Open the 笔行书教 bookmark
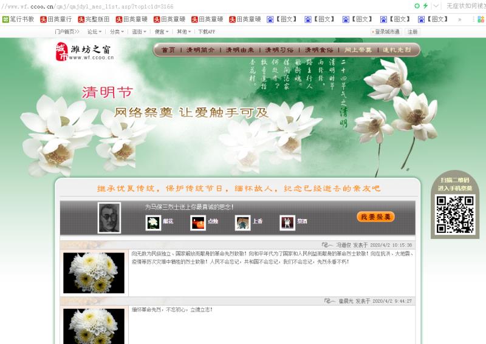The height and width of the screenshot is (344, 486). [x=18, y=19]
